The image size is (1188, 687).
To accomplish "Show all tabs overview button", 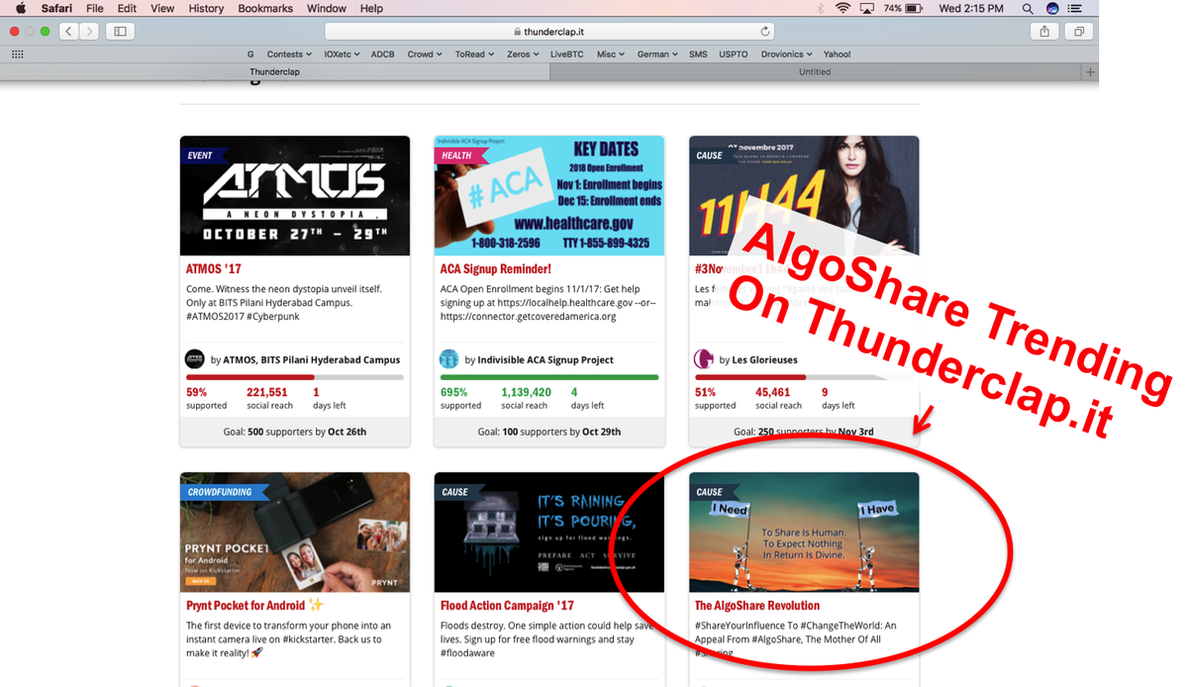I will coord(1078,32).
